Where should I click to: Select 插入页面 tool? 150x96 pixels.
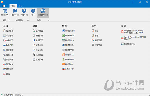point(38,31)
